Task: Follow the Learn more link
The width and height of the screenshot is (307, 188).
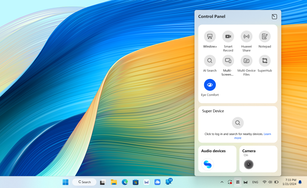Action: [x=253, y=136]
